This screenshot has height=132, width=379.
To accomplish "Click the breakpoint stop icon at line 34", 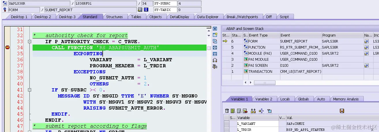I will pyautogui.click(x=7, y=47).
